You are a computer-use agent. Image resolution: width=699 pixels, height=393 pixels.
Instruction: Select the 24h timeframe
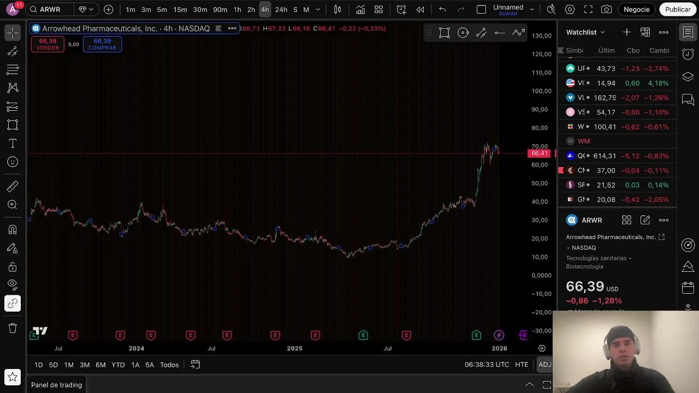point(281,9)
